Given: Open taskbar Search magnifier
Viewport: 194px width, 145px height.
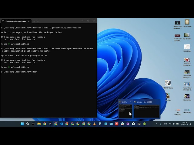Looking at the screenshot, I should (x=28, y=124).
